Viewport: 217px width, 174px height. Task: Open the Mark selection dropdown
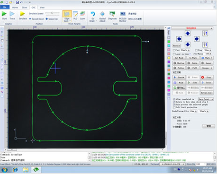(212, 58)
